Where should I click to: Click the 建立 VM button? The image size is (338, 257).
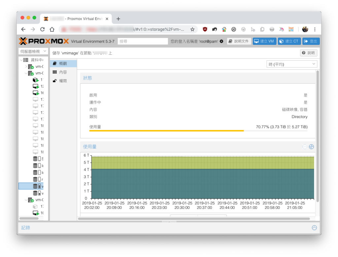pyautogui.click(x=264, y=41)
